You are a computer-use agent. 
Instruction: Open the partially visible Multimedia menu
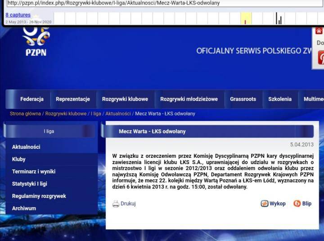(314, 99)
